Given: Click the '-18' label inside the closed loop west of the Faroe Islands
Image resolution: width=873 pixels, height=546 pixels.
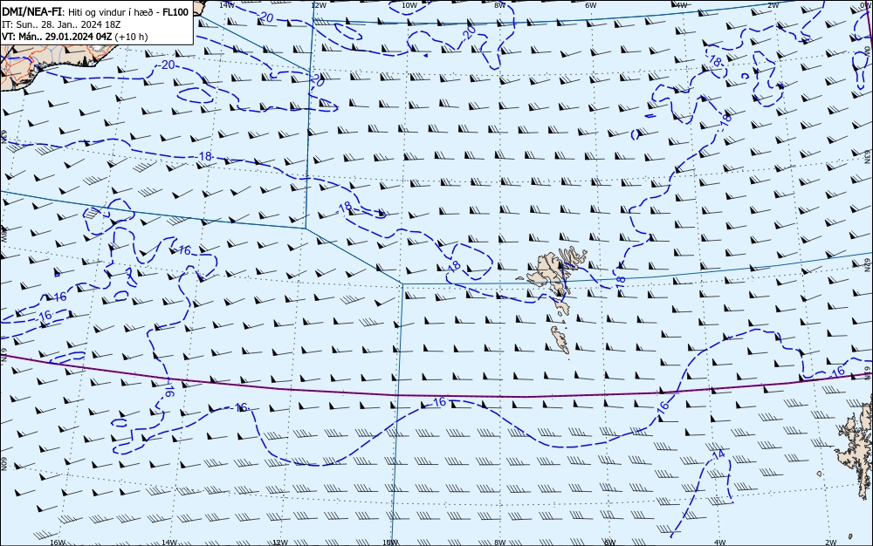Looking at the screenshot, I should point(454,265).
